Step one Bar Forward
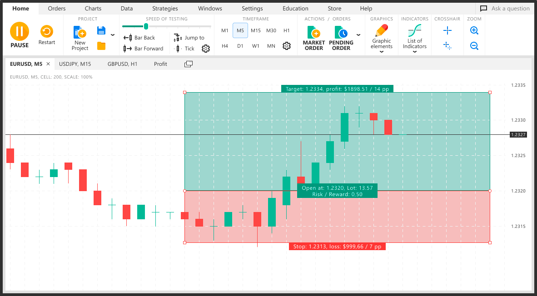The height and width of the screenshot is (296, 537). pos(144,49)
